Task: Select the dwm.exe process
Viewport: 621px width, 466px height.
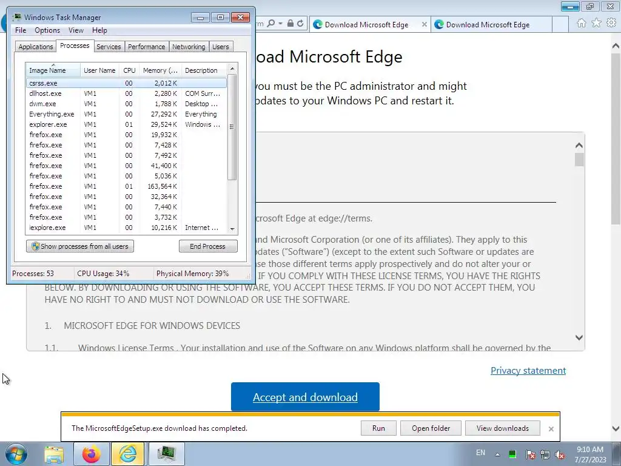Action: click(126, 104)
